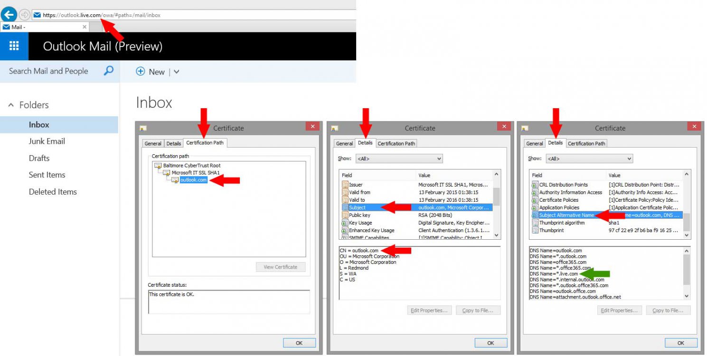Click the Microsoft IT SSL SHA1 certificate icon

point(166,173)
